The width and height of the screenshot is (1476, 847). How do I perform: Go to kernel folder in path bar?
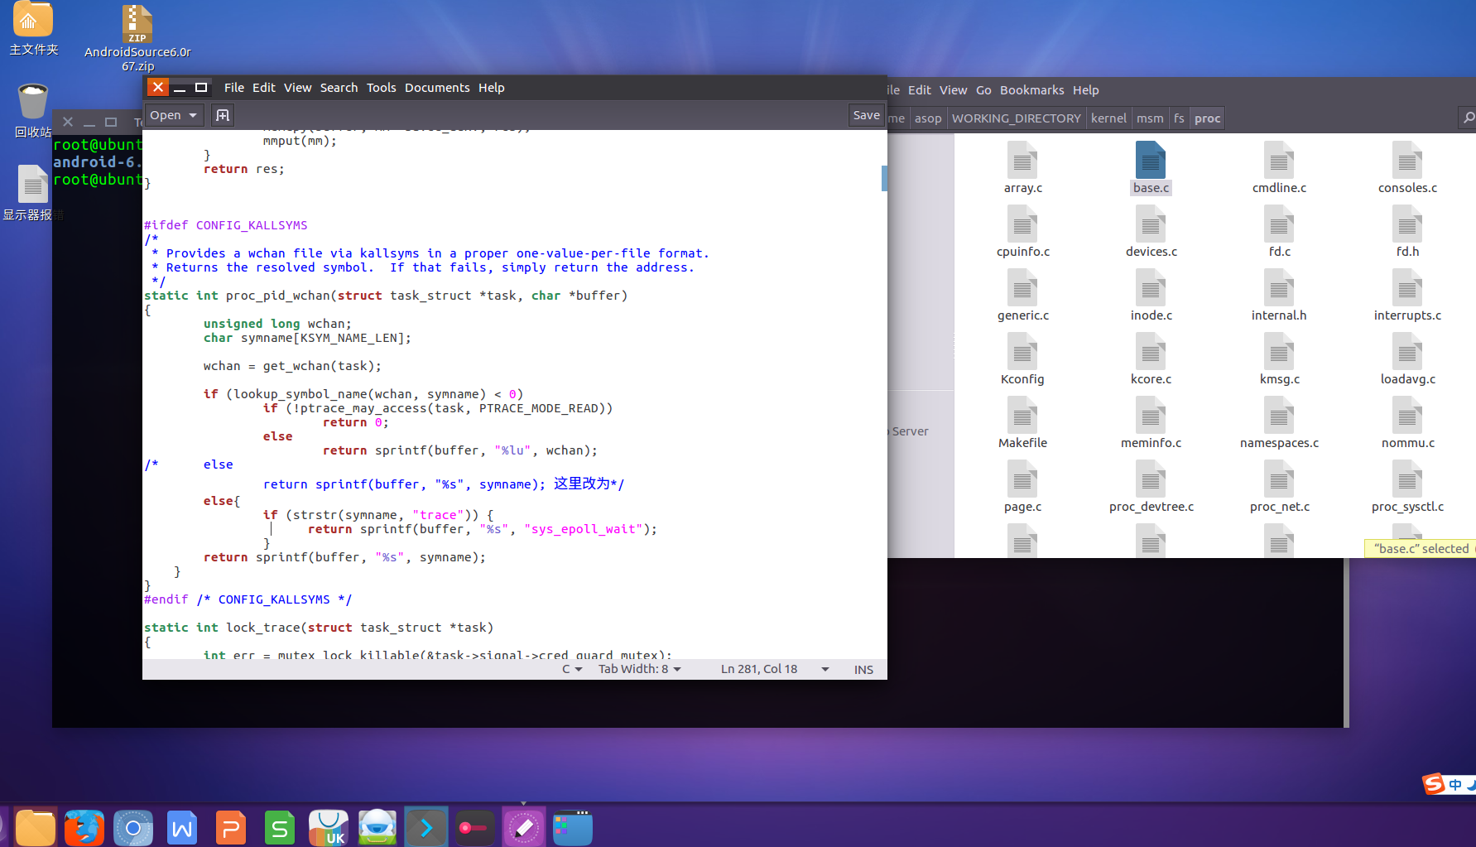[1108, 118]
